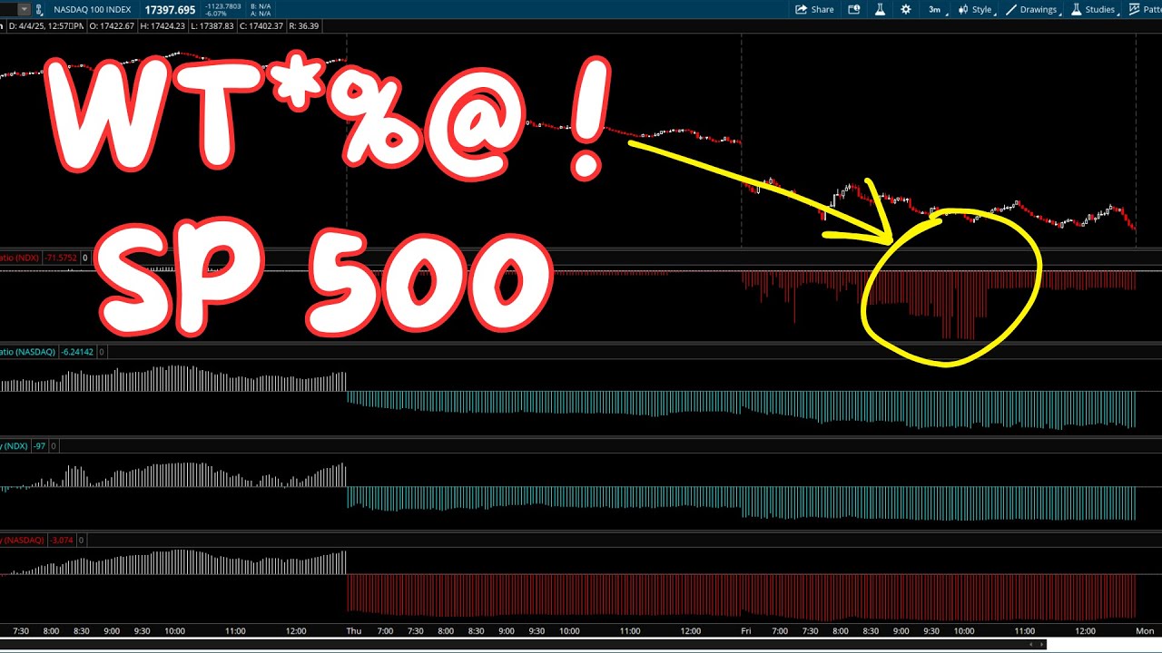Click the open value O: 17422.67
Screen dimensions: 1162x653
click(111, 26)
